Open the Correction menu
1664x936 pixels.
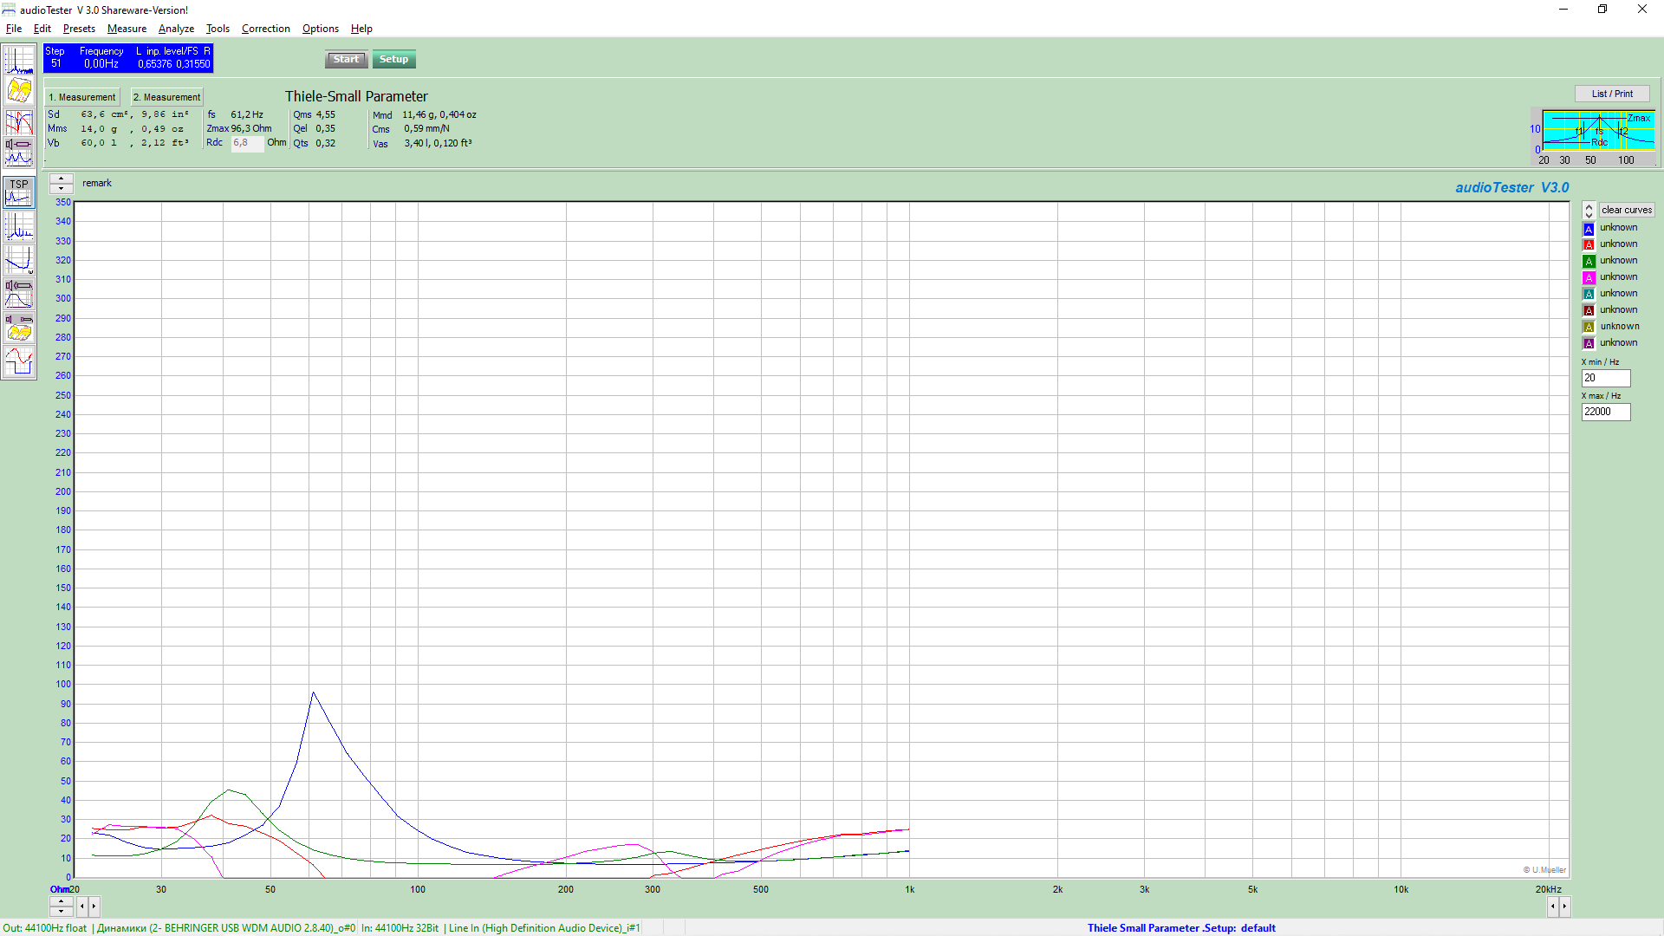(265, 29)
